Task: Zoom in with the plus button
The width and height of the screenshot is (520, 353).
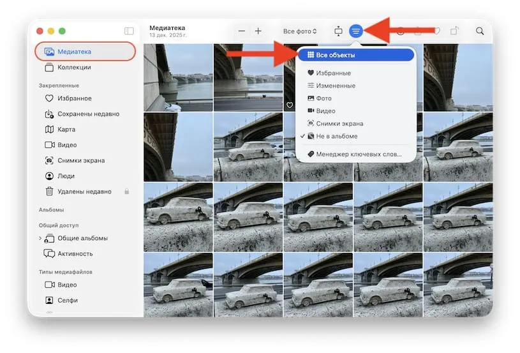Action: 258,31
